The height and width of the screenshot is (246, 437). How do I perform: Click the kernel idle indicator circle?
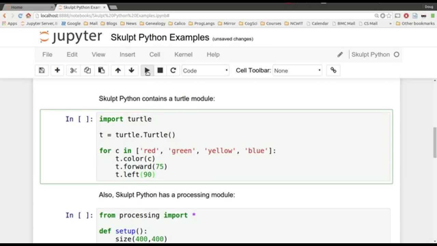[x=396, y=54]
